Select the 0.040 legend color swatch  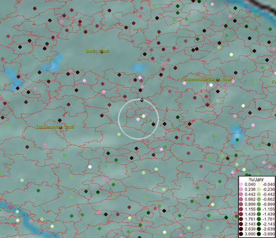click(241, 184)
